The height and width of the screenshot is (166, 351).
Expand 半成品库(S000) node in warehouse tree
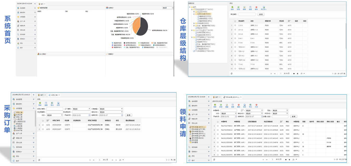pyautogui.click(x=194, y=23)
